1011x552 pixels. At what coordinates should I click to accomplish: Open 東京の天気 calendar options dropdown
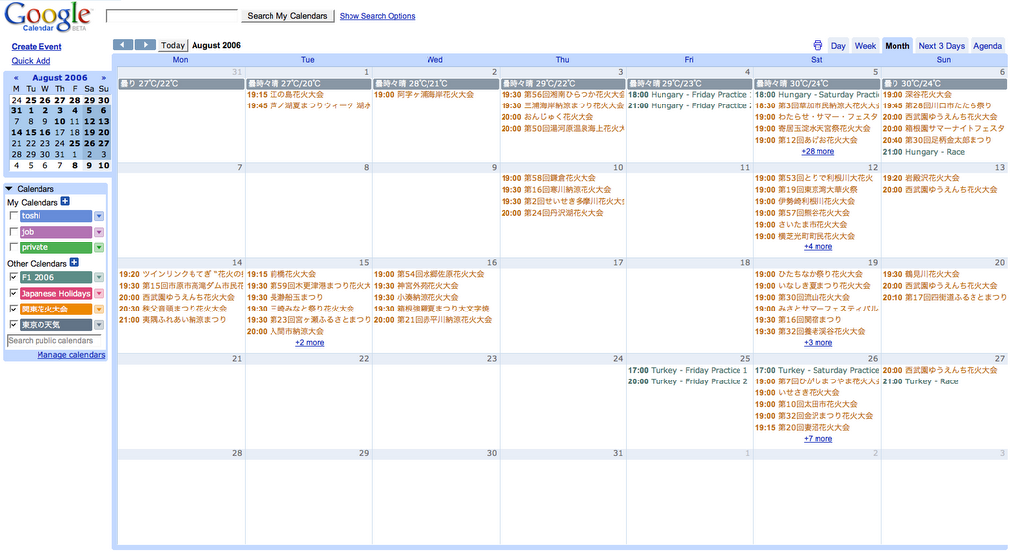coord(99,325)
